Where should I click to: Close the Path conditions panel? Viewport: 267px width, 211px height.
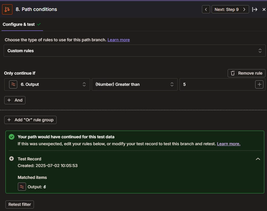click(x=264, y=9)
